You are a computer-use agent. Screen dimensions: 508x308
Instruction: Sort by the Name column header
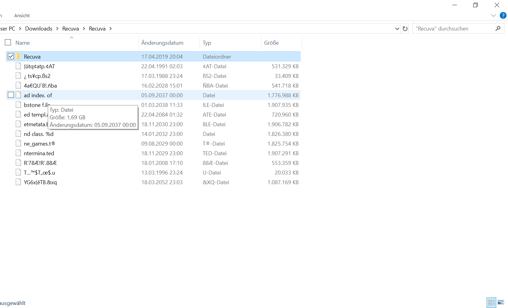[23, 43]
